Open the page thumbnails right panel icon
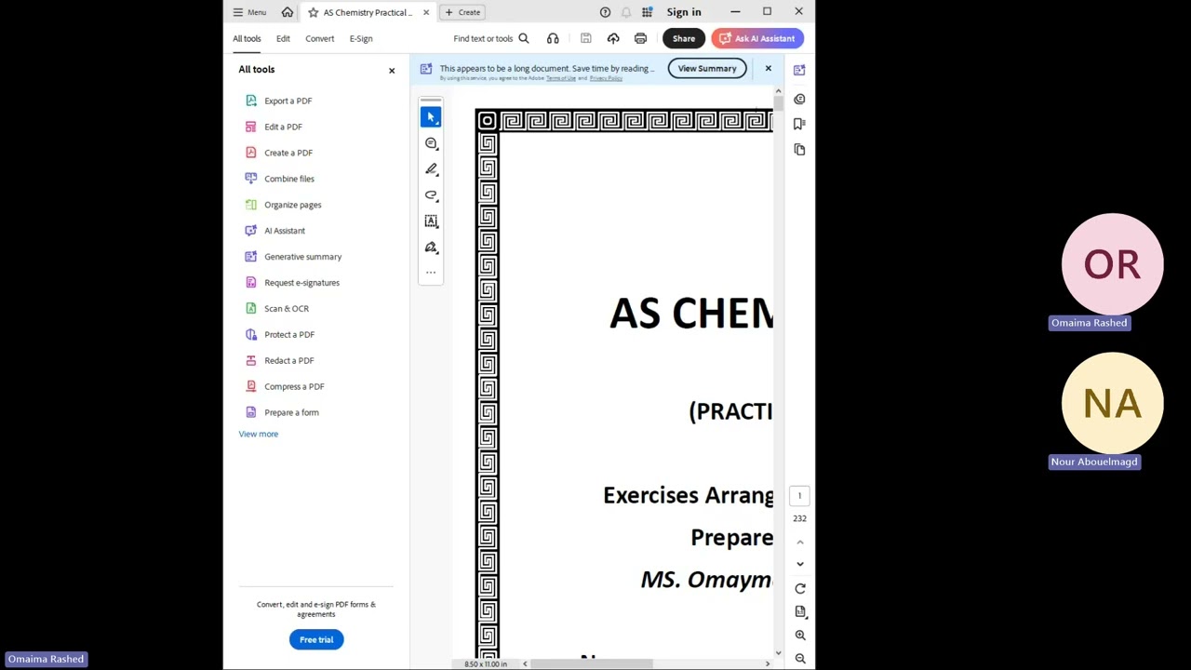Screen dimensions: 1191x670 pos(799,150)
